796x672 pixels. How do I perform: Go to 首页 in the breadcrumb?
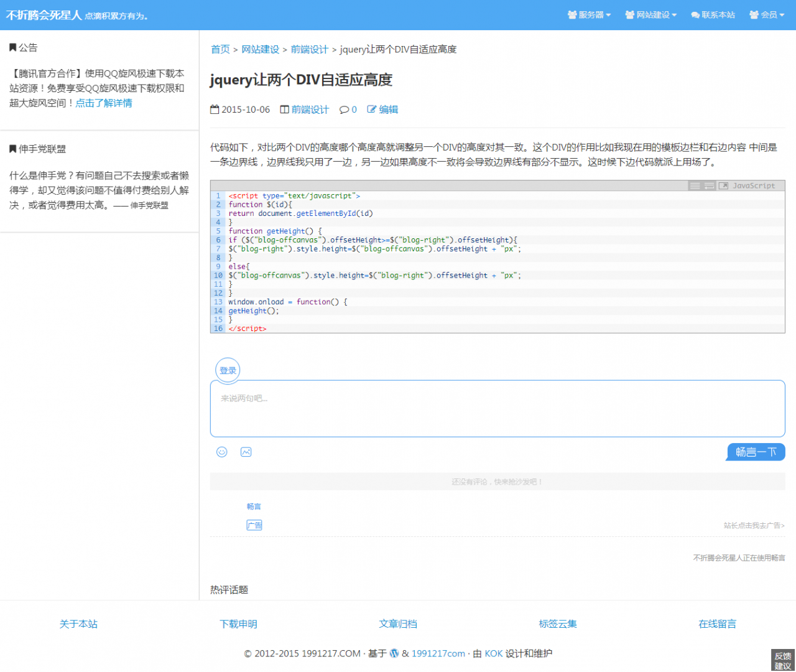point(220,49)
